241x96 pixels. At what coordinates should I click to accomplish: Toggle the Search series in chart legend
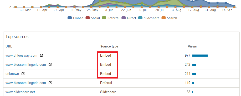[169, 18]
